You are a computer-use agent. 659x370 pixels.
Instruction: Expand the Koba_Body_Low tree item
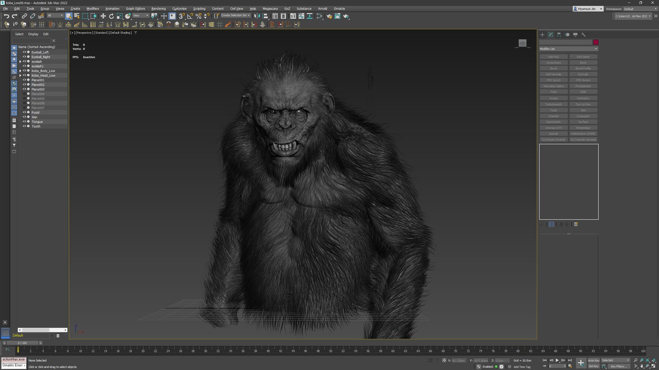21,71
